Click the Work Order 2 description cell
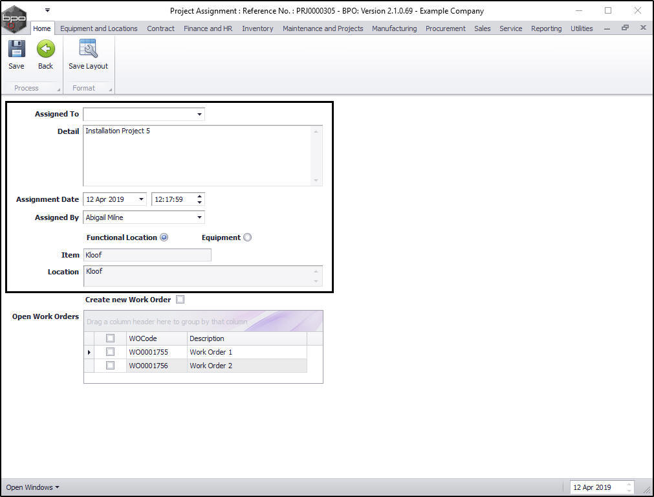Image resolution: width=654 pixels, height=497 pixels. pos(247,366)
